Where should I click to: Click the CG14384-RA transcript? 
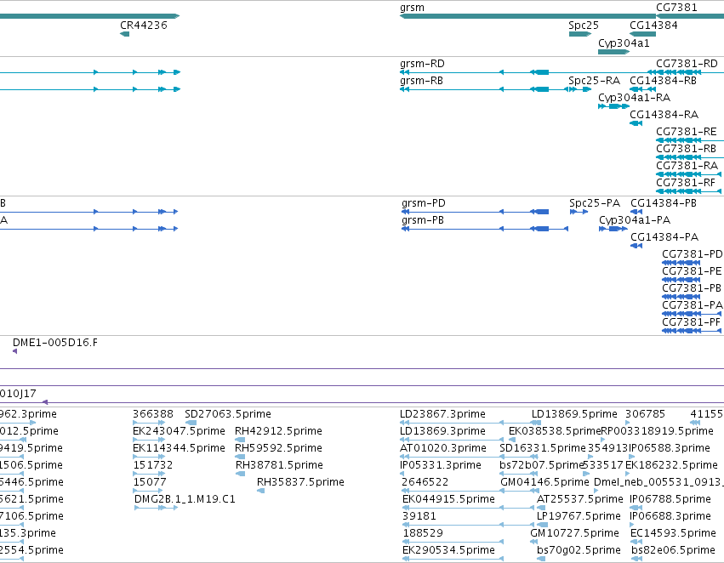tap(636, 123)
